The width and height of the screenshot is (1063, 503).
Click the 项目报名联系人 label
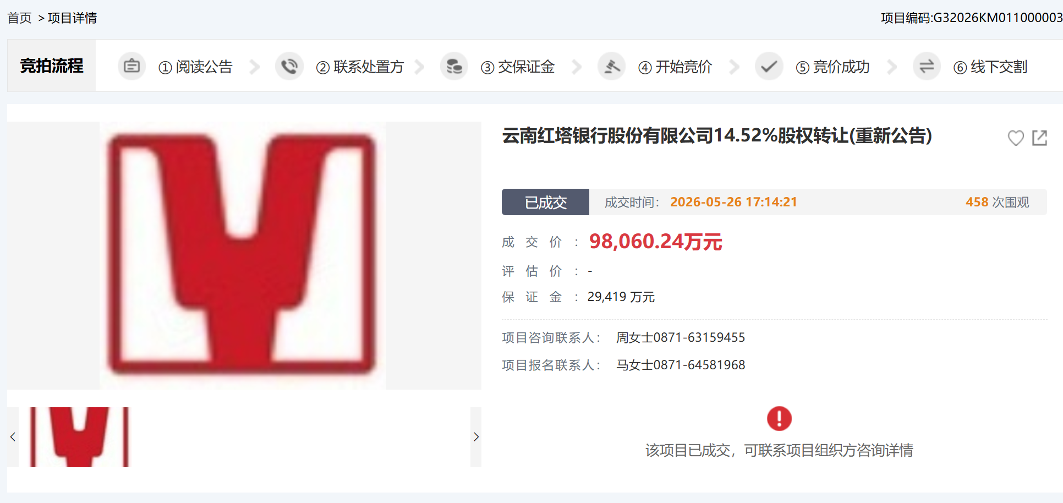[x=551, y=365]
